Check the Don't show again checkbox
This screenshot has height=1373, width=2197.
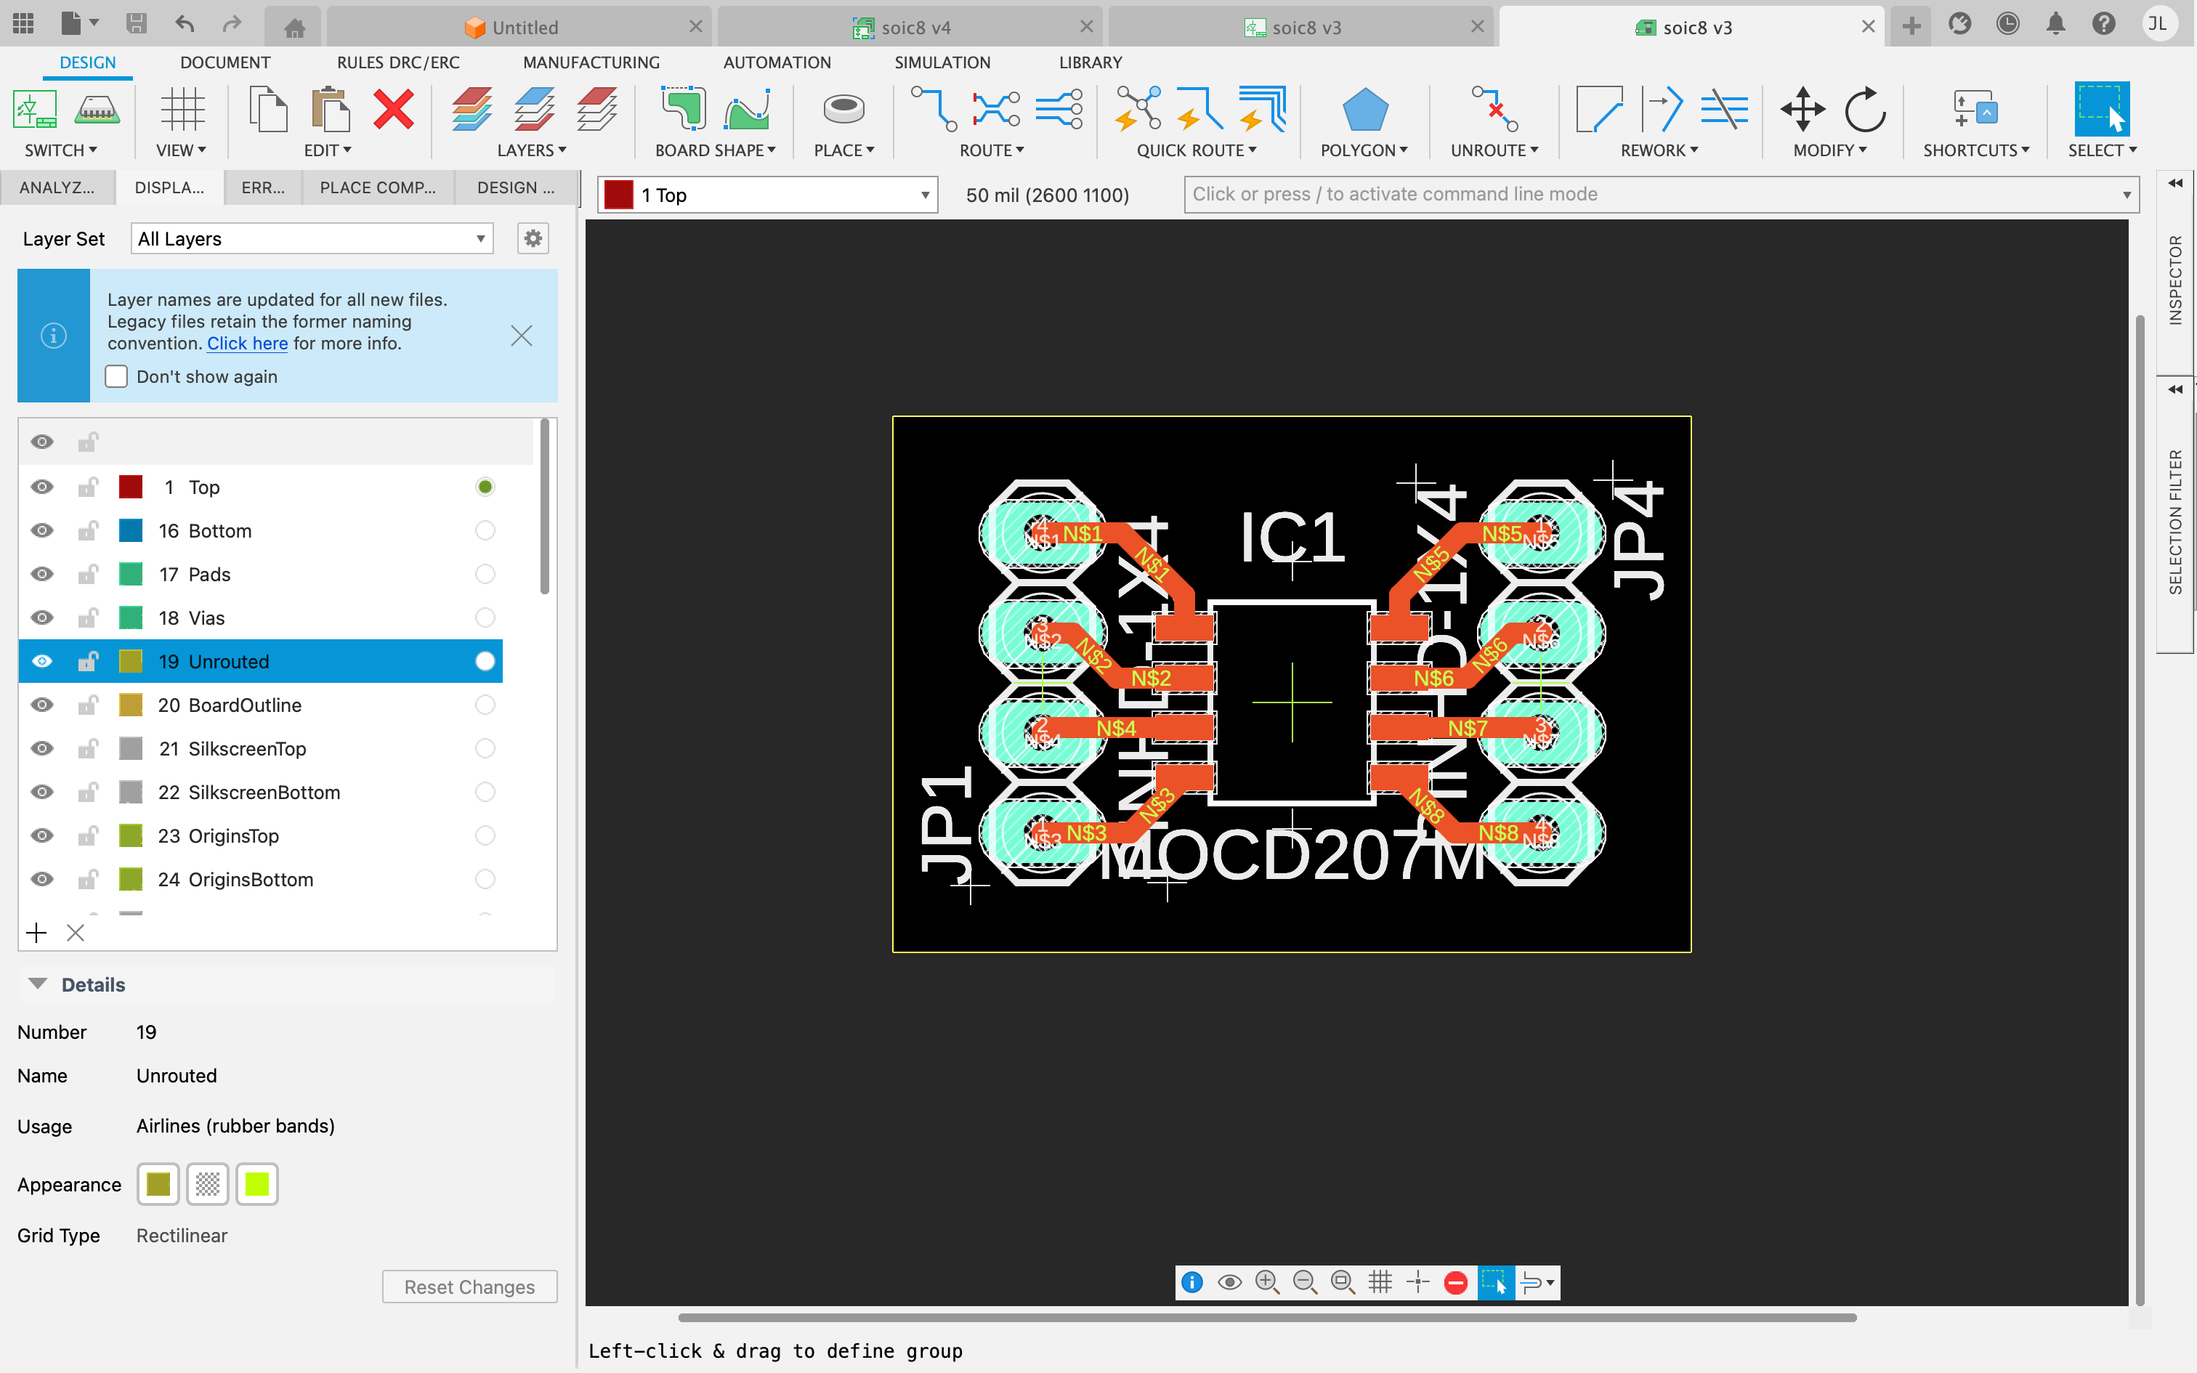(x=116, y=377)
